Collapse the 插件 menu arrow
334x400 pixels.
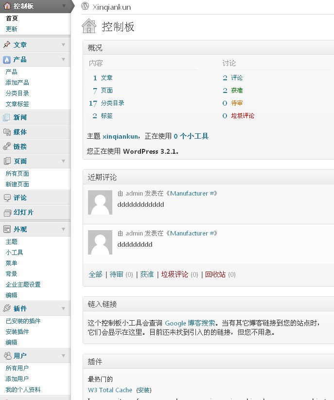click(64, 309)
